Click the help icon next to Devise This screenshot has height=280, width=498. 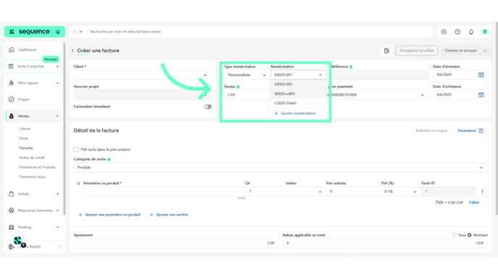click(238, 87)
